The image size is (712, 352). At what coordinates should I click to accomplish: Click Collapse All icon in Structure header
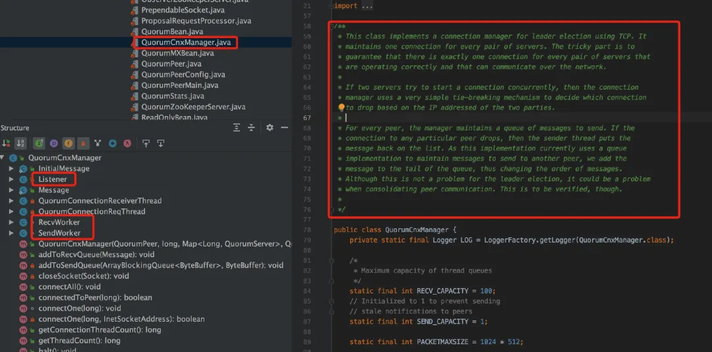[x=251, y=128]
